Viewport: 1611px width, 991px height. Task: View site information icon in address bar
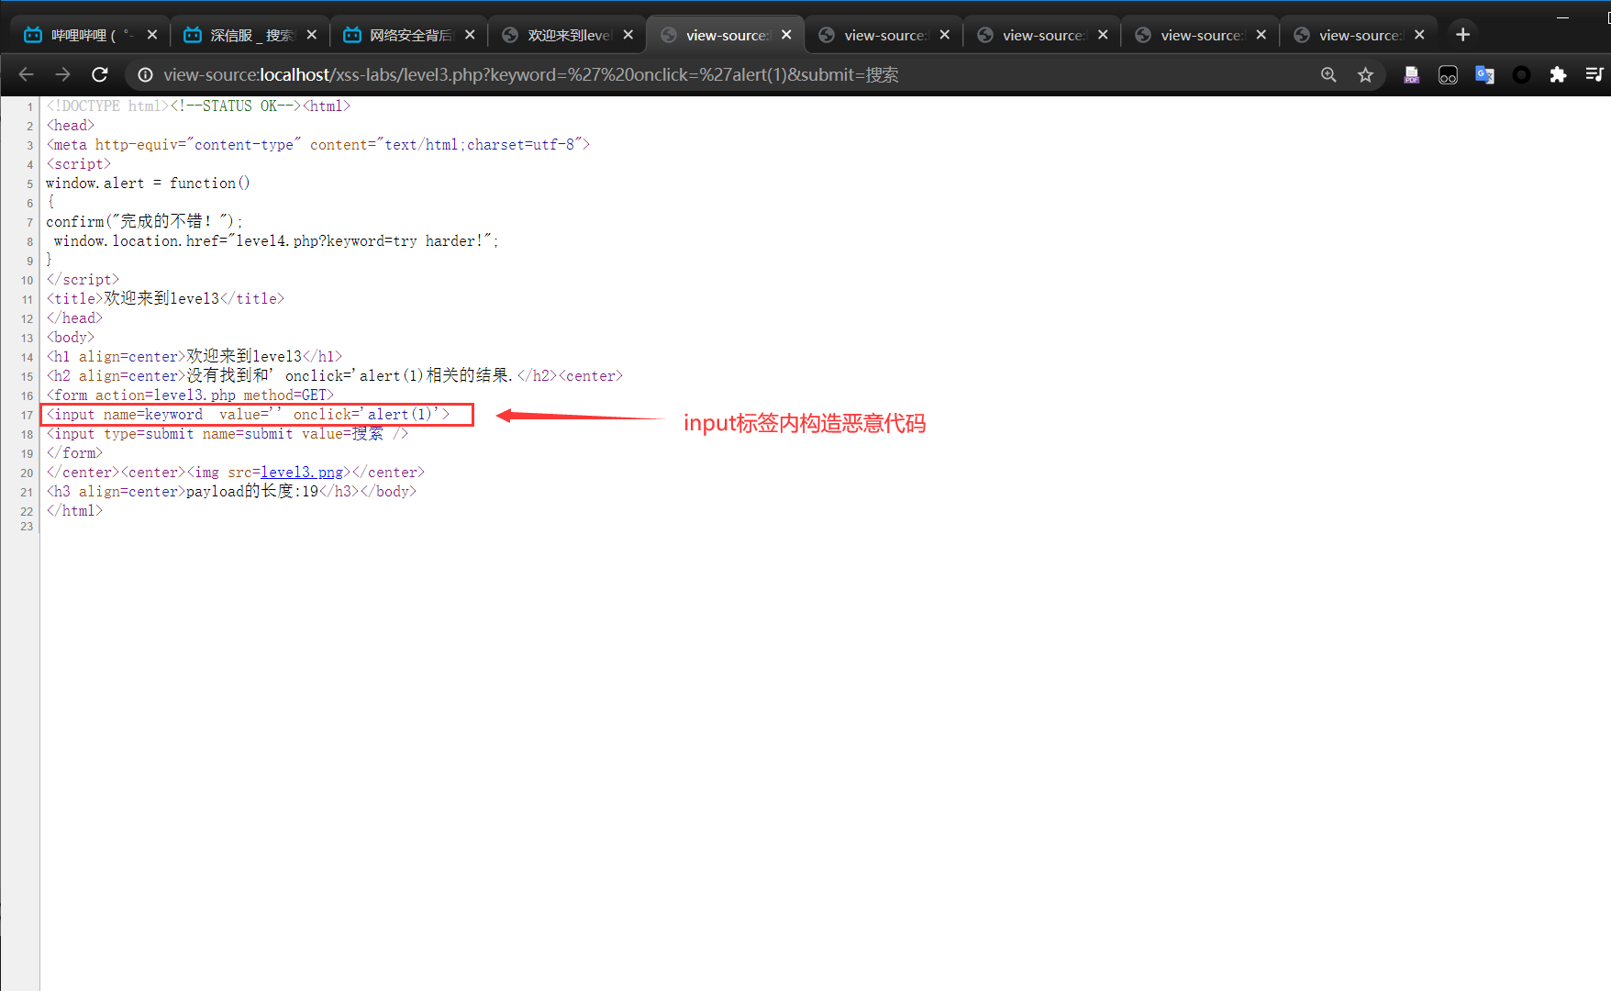[145, 74]
